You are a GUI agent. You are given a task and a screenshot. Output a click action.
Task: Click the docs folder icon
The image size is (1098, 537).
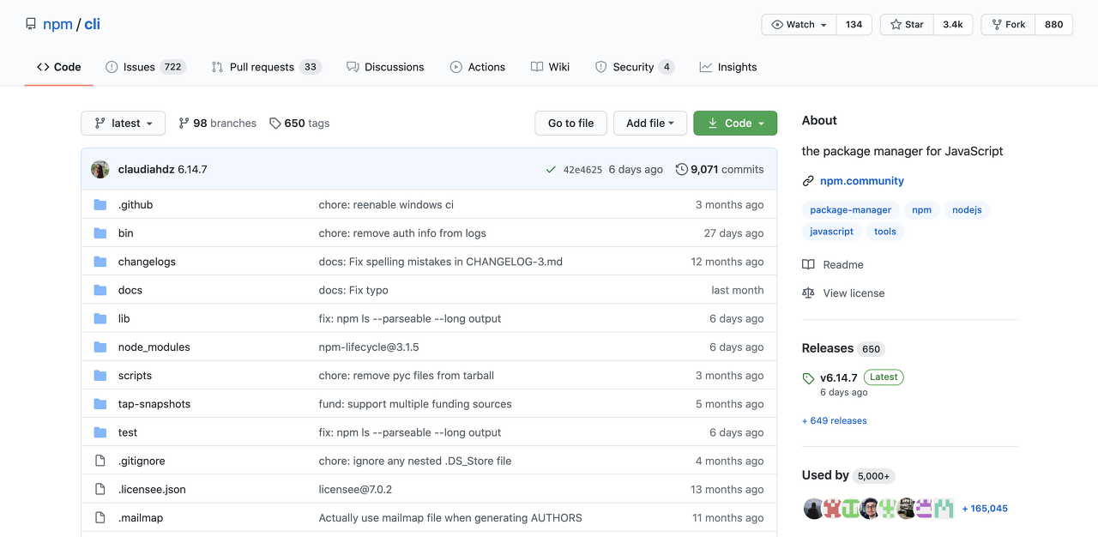click(x=100, y=290)
